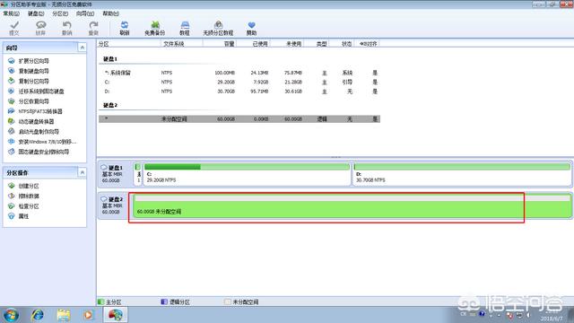
Task: Open the 分区 (Partition) menu
Action: [60, 13]
